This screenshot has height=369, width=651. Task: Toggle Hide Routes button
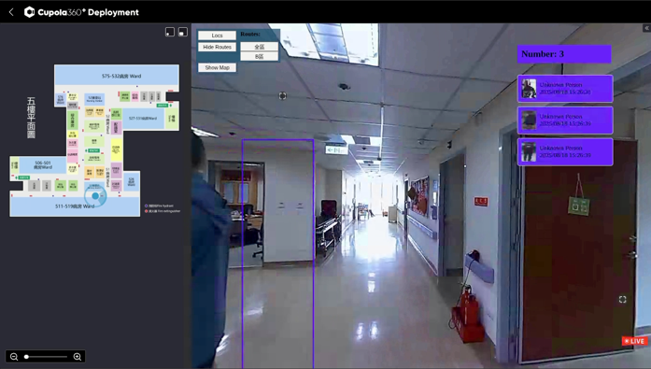click(x=217, y=47)
